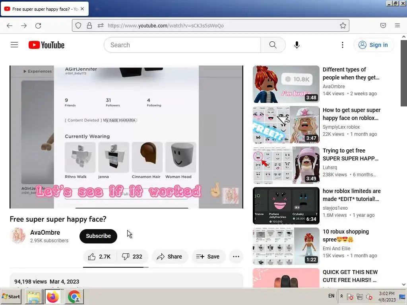Click the video player to toggle playback
This screenshot has width=407, height=305.
click(126, 137)
